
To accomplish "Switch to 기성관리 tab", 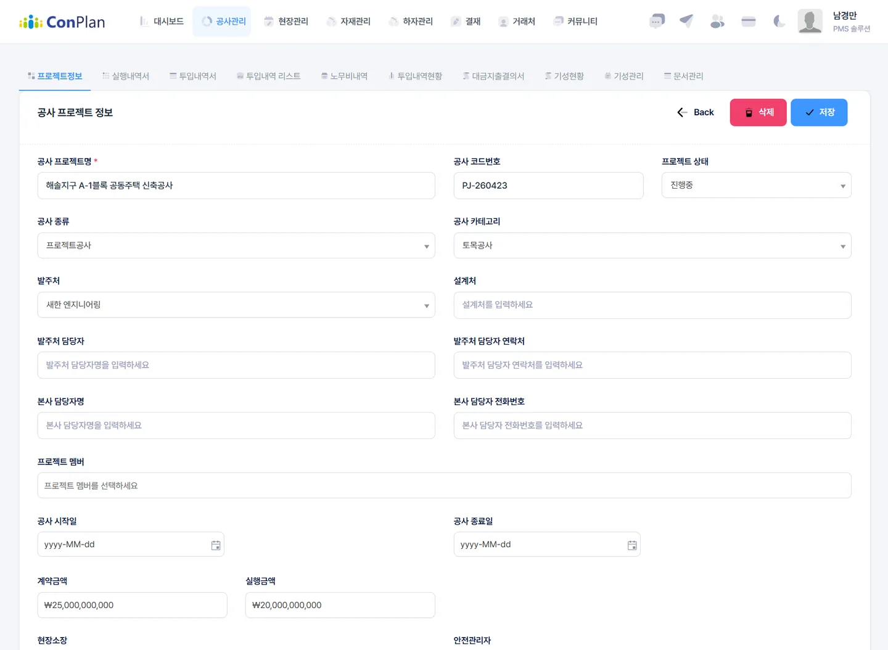I will (x=624, y=76).
